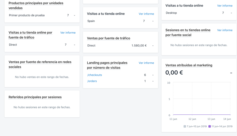Click the purple line in the marketing chart

[202, 114]
